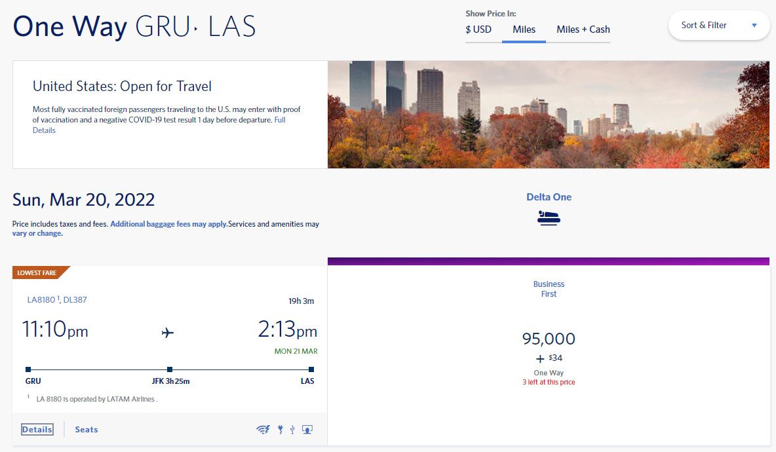This screenshot has width=776, height=452.
Task: Open flight number LA8180 link
Action: [42, 299]
